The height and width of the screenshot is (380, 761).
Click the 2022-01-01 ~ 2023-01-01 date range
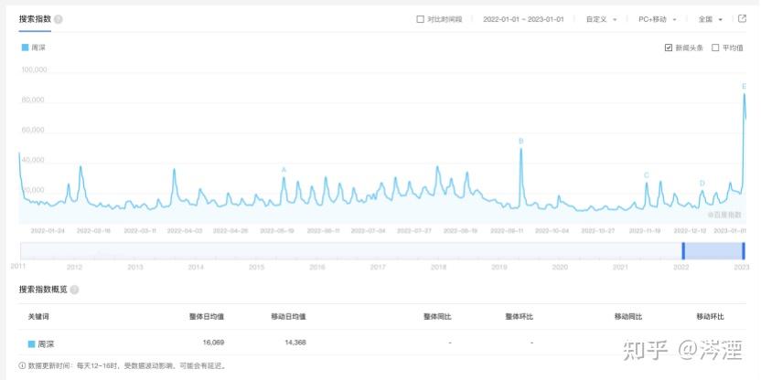pos(523,19)
